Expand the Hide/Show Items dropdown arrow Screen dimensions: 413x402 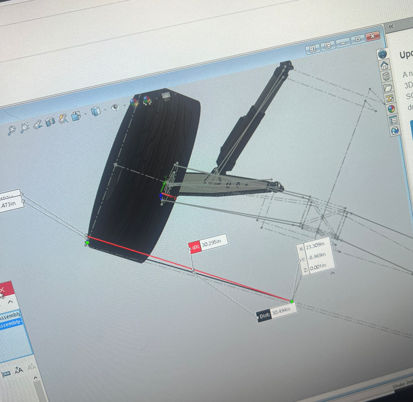coord(124,105)
